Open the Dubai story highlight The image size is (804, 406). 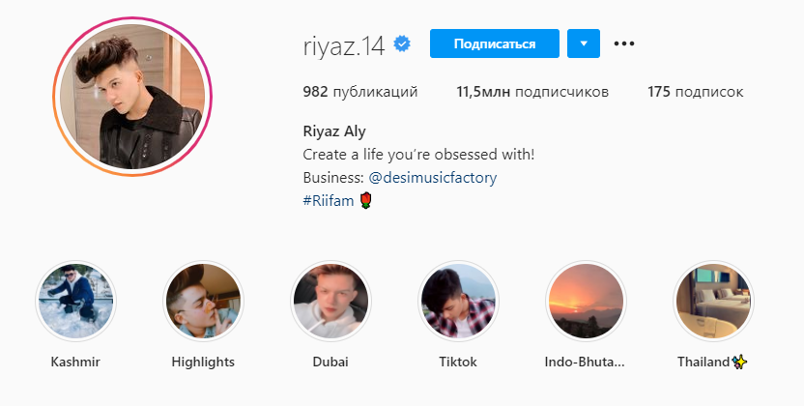pos(330,301)
